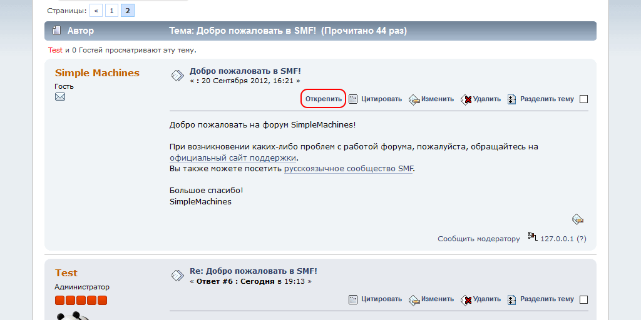Open the русскоязычное сообщество SMF link
The height and width of the screenshot is (320, 641).
(349, 169)
